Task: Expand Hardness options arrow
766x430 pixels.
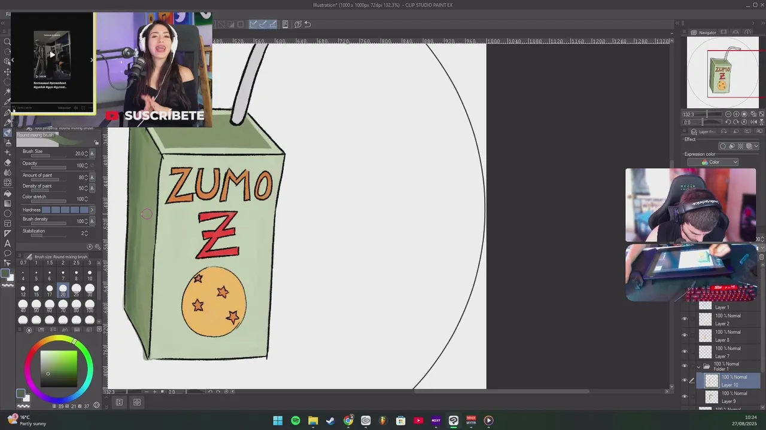Action: click(92, 210)
